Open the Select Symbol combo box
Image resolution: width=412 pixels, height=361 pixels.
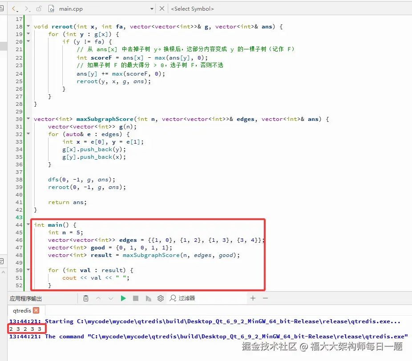coord(192,8)
